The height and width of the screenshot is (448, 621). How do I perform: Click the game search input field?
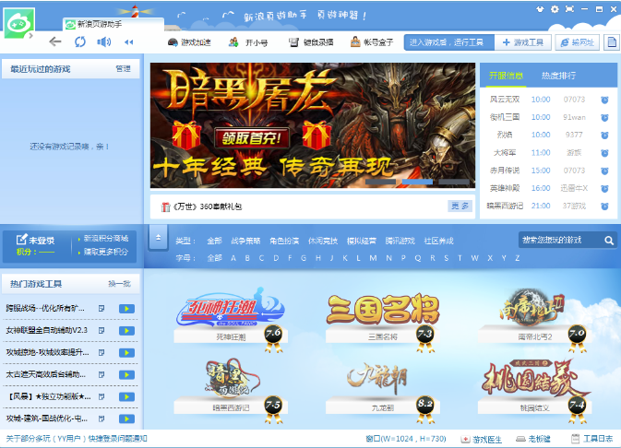[x=559, y=240]
